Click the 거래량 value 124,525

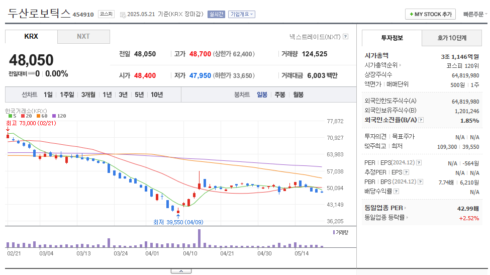pos(315,54)
